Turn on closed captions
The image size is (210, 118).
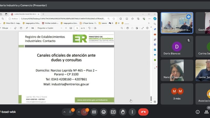(94, 112)
